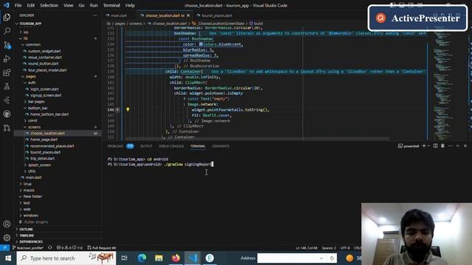Close the choose_location.dart editor tab

pos(189,15)
